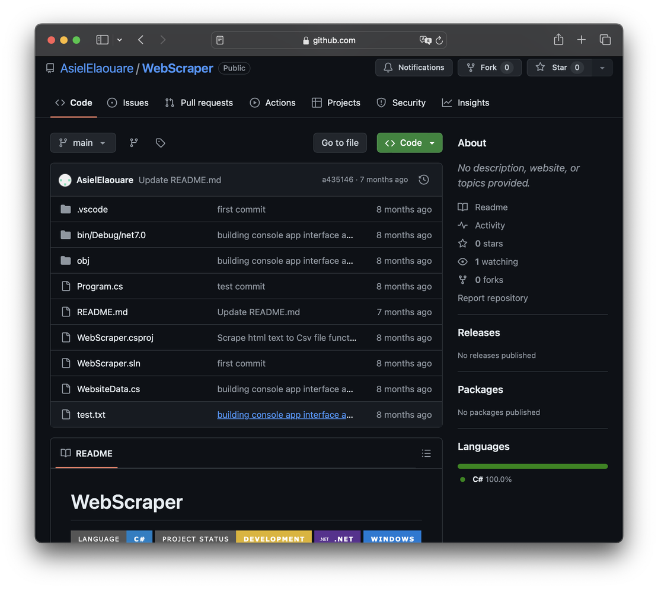
Task: Switch to the Issues tab
Action: click(128, 103)
